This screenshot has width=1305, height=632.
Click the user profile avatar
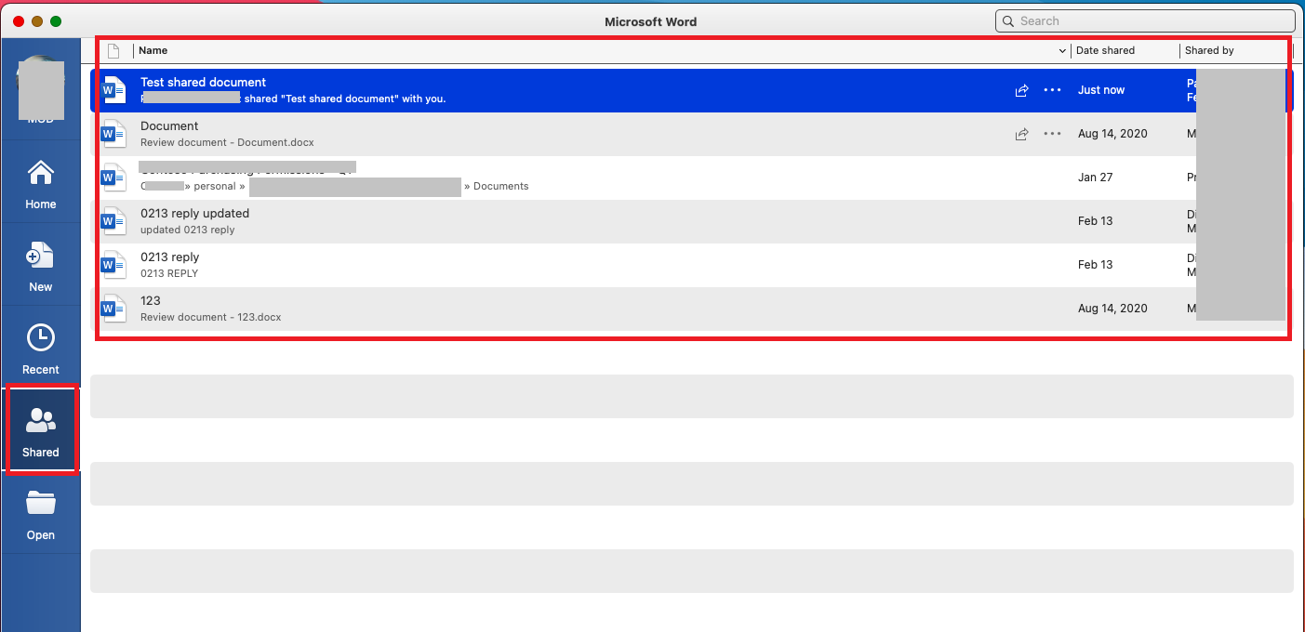point(40,89)
